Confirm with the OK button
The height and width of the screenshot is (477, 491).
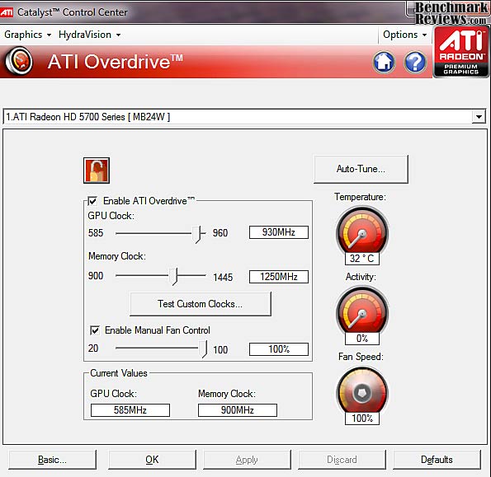coord(152,460)
